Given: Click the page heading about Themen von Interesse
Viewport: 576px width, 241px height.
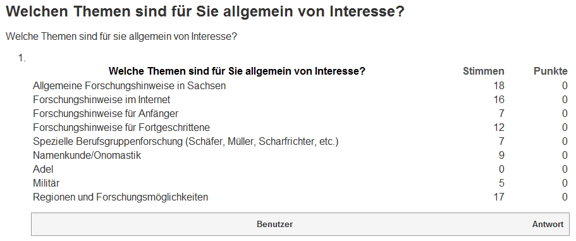Looking at the screenshot, I should coord(205,12).
